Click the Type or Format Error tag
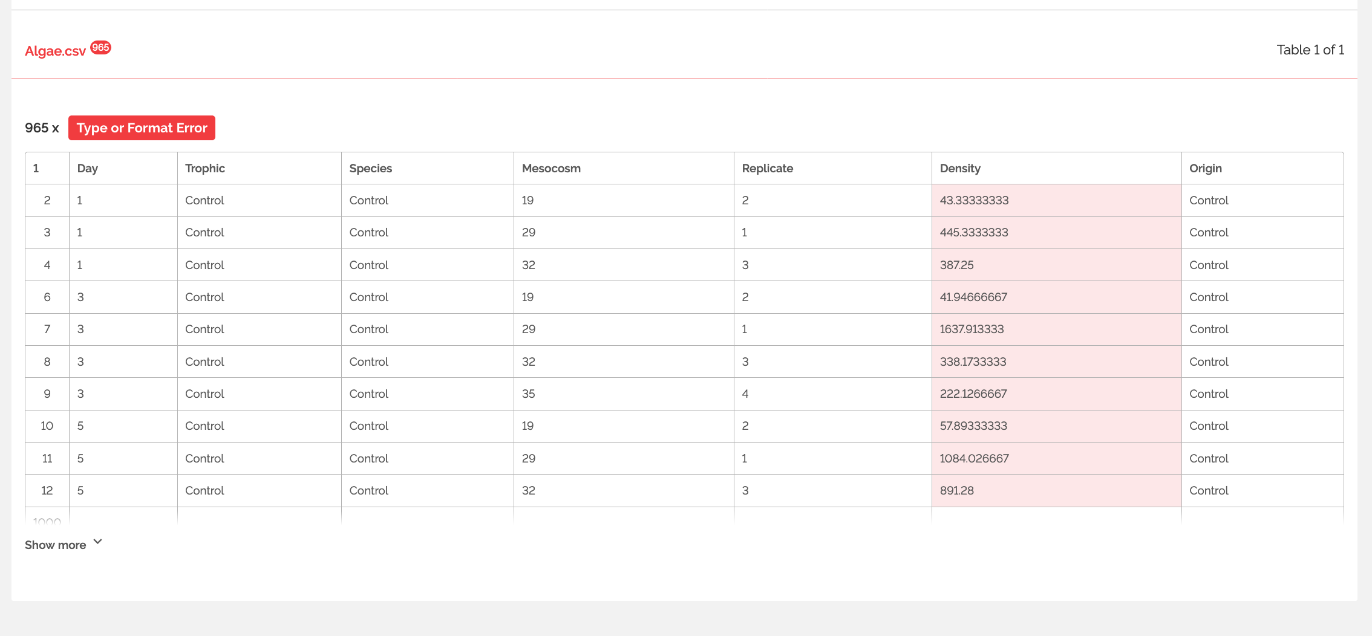The height and width of the screenshot is (636, 1372). pyautogui.click(x=142, y=128)
